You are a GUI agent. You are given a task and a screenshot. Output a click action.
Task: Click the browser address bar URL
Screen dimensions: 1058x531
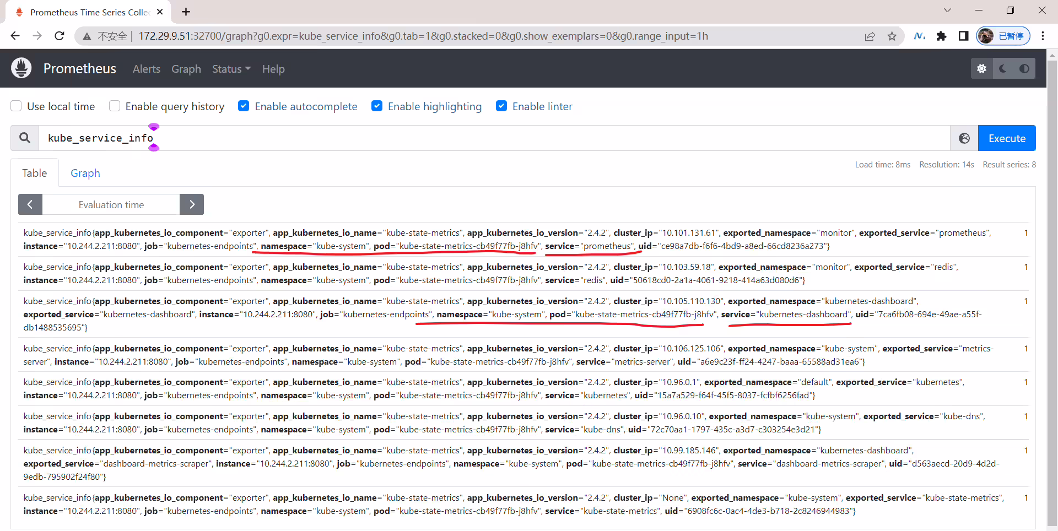point(423,36)
